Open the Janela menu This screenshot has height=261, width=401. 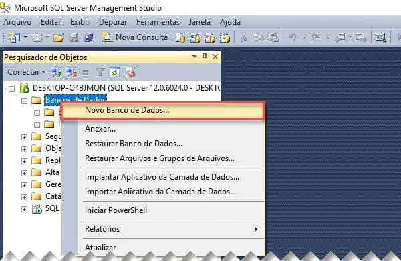tap(199, 22)
